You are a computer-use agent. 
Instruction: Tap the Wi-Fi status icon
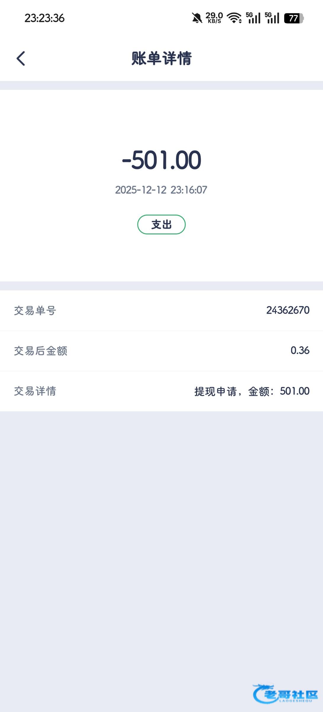click(234, 18)
